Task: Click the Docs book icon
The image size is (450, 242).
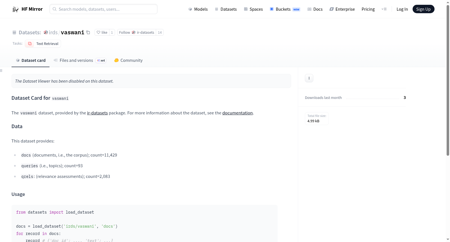Action: 309,9
